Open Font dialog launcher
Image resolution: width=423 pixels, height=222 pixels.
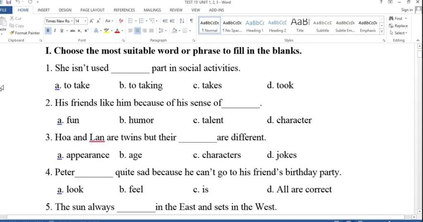[x=123, y=40]
